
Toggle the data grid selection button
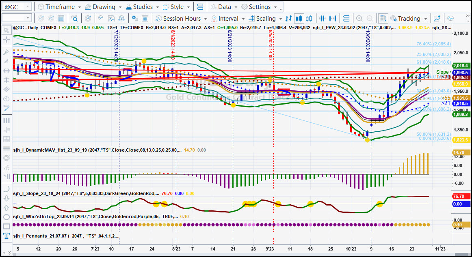[x=383, y=19]
